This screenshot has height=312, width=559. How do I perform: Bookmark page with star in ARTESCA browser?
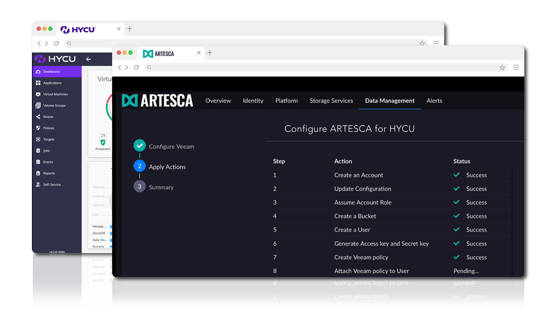tap(502, 67)
